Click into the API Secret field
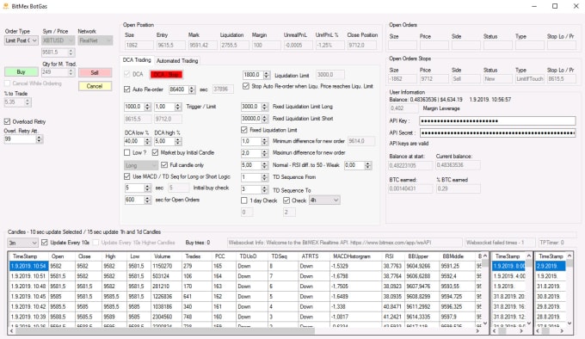The height and width of the screenshot is (339, 585). (x=497, y=133)
